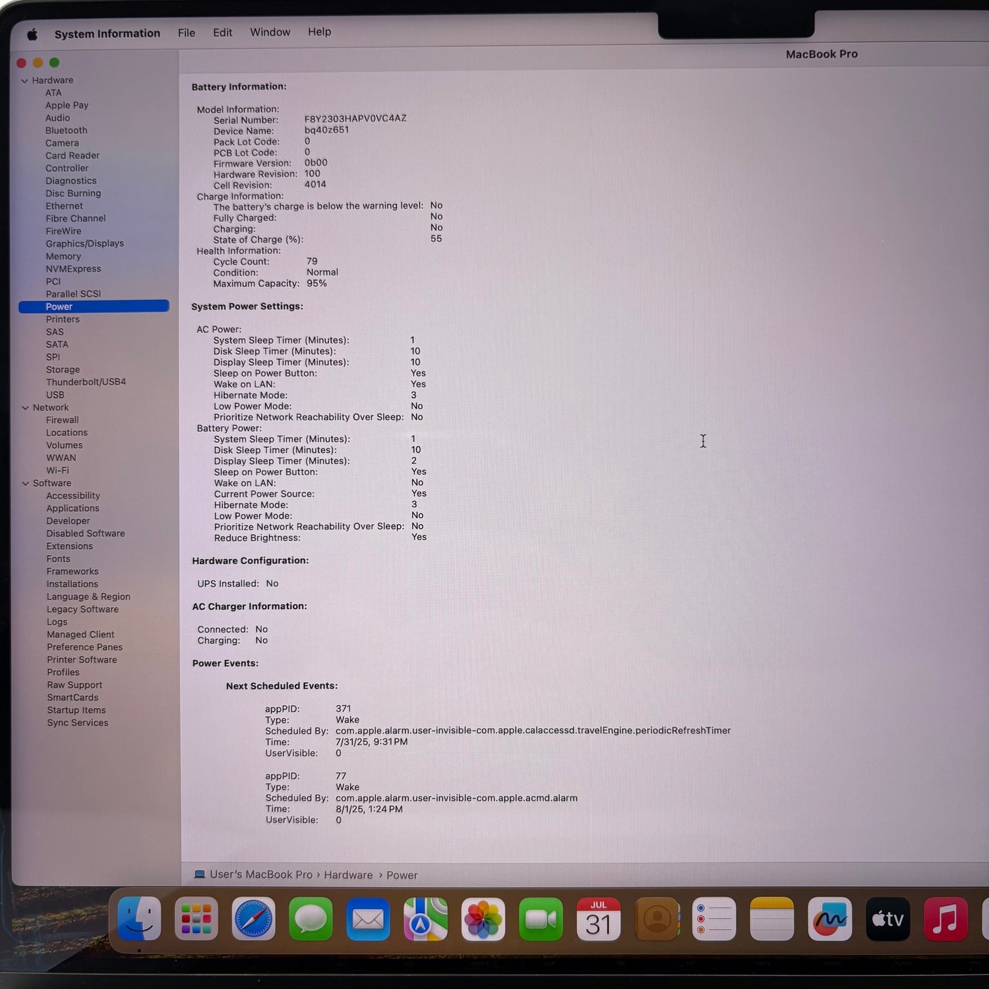Select Graphics/Displays in the sidebar
The image size is (989, 989).
coord(84,243)
